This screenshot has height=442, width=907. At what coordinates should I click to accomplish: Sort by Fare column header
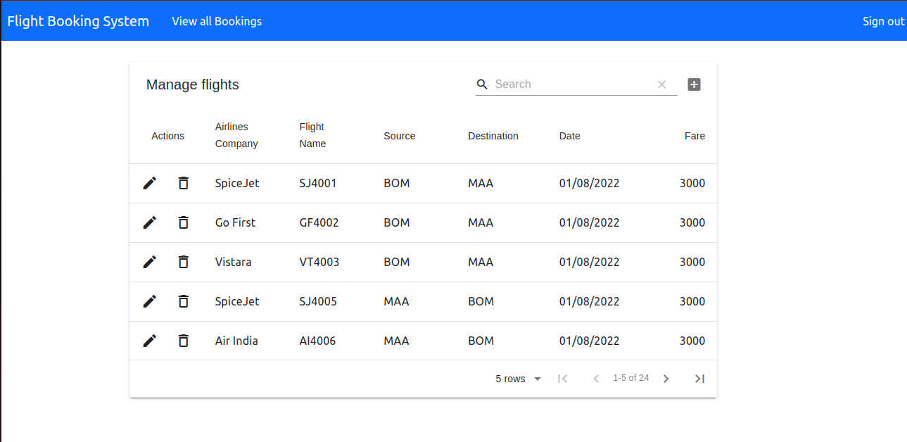(x=694, y=136)
